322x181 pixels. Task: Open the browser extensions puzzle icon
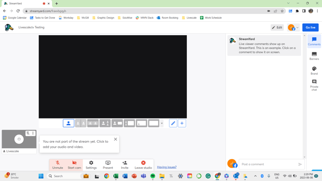pos(297,11)
